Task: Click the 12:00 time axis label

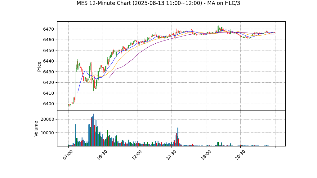Action: [136, 155]
